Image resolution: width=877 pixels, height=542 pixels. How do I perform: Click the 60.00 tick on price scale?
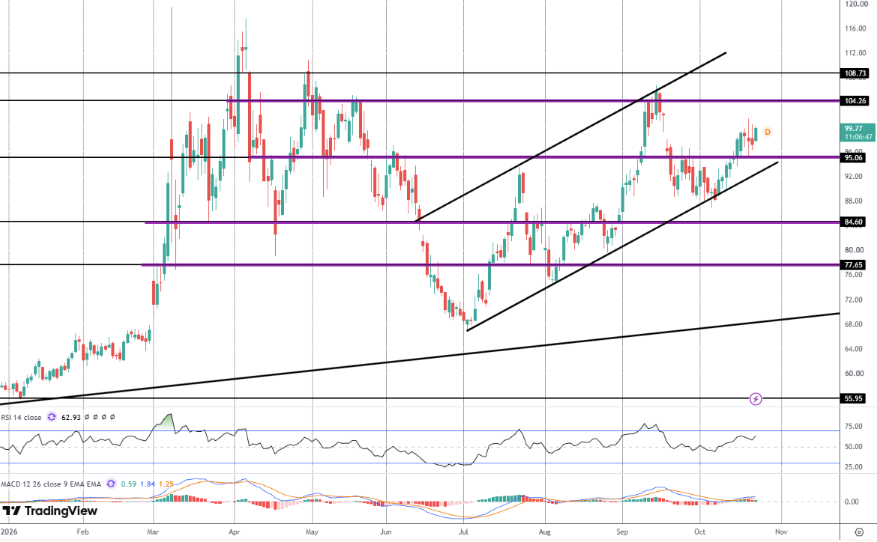pyautogui.click(x=855, y=374)
